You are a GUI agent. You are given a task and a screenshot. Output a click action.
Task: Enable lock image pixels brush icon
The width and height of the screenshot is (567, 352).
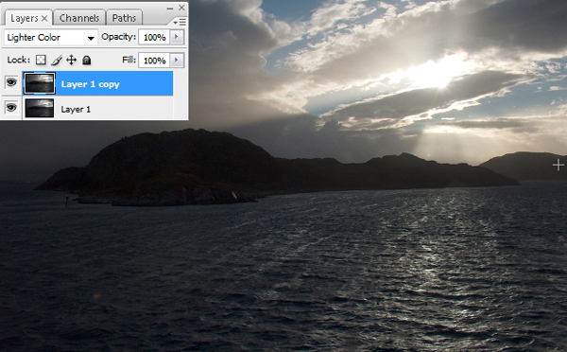[56, 61]
